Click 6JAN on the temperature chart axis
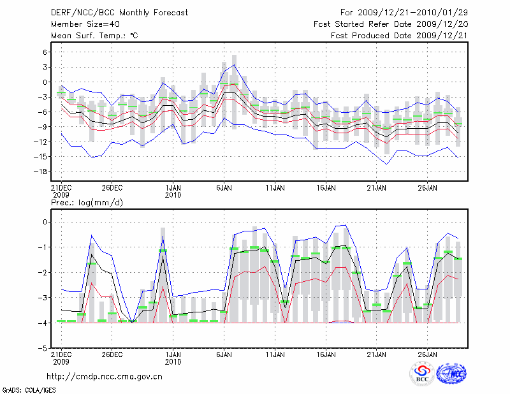Viewport: 510px width, 394px height. (x=223, y=188)
